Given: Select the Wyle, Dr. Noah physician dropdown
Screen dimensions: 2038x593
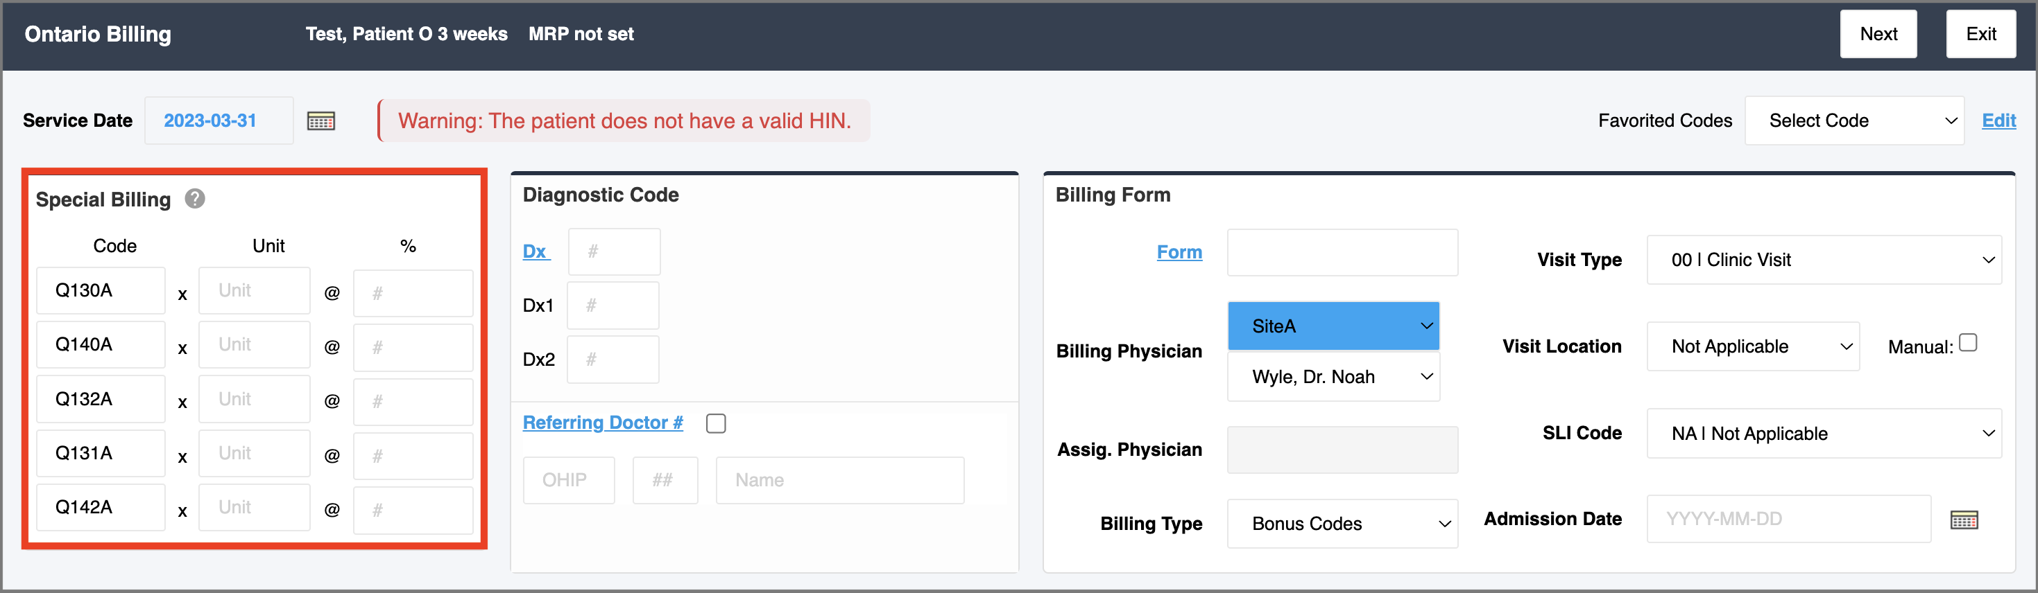Looking at the screenshot, I should tap(1333, 377).
